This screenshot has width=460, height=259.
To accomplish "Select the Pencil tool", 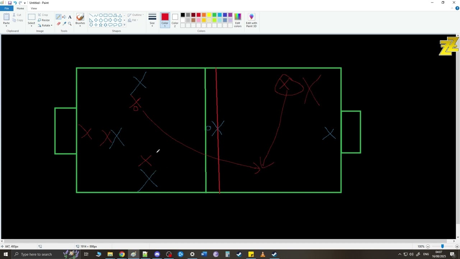I will tap(58, 17).
